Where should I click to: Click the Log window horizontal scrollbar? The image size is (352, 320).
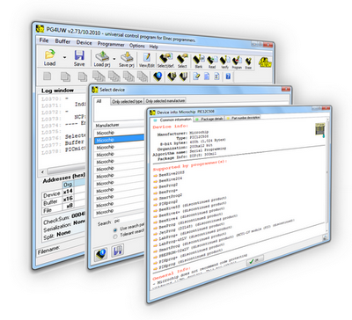[x=63, y=171]
